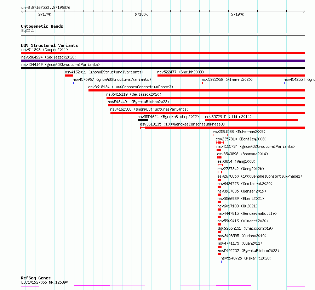Click the nsv4741175 (Quan2021) label
315x290 pixels.
tap(240, 243)
